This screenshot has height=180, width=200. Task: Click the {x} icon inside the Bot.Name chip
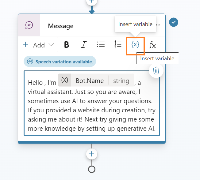(x=64, y=80)
